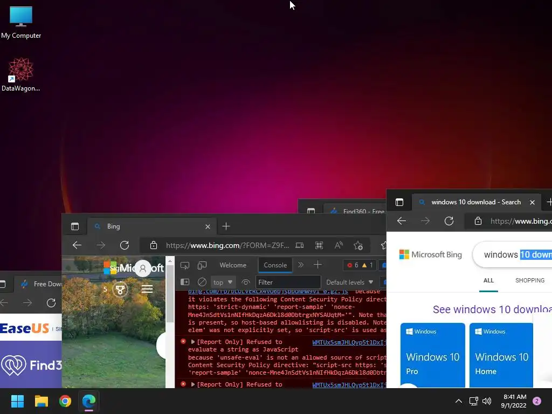
Task: Add the Bing page to favorites
Action: point(358,245)
